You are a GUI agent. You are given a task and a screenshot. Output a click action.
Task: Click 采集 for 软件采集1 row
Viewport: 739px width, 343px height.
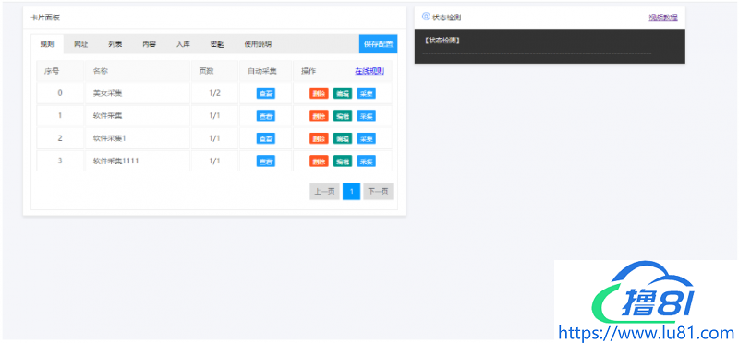[x=366, y=138]
